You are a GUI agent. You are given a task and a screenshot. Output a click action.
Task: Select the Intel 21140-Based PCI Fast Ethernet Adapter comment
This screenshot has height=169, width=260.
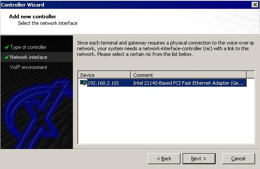188,83
